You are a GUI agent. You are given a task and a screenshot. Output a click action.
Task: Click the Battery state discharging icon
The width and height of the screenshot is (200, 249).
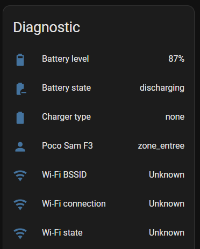tap(21, 89)
